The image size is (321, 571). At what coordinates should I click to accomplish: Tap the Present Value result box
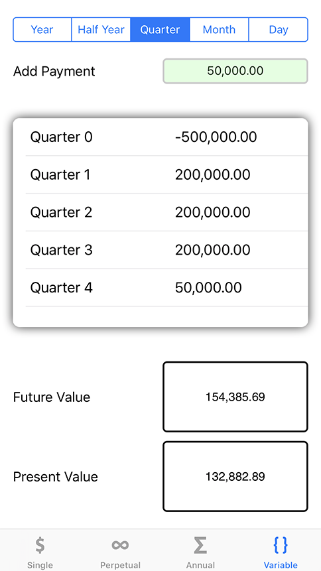tap(235, 477)
